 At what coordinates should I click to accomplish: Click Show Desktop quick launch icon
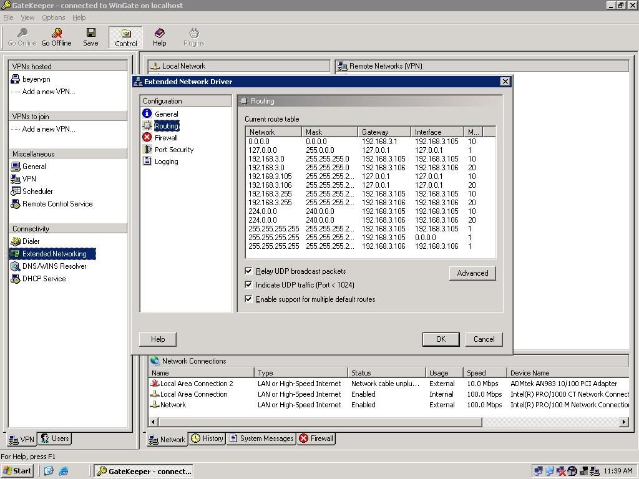coord(49,471)
